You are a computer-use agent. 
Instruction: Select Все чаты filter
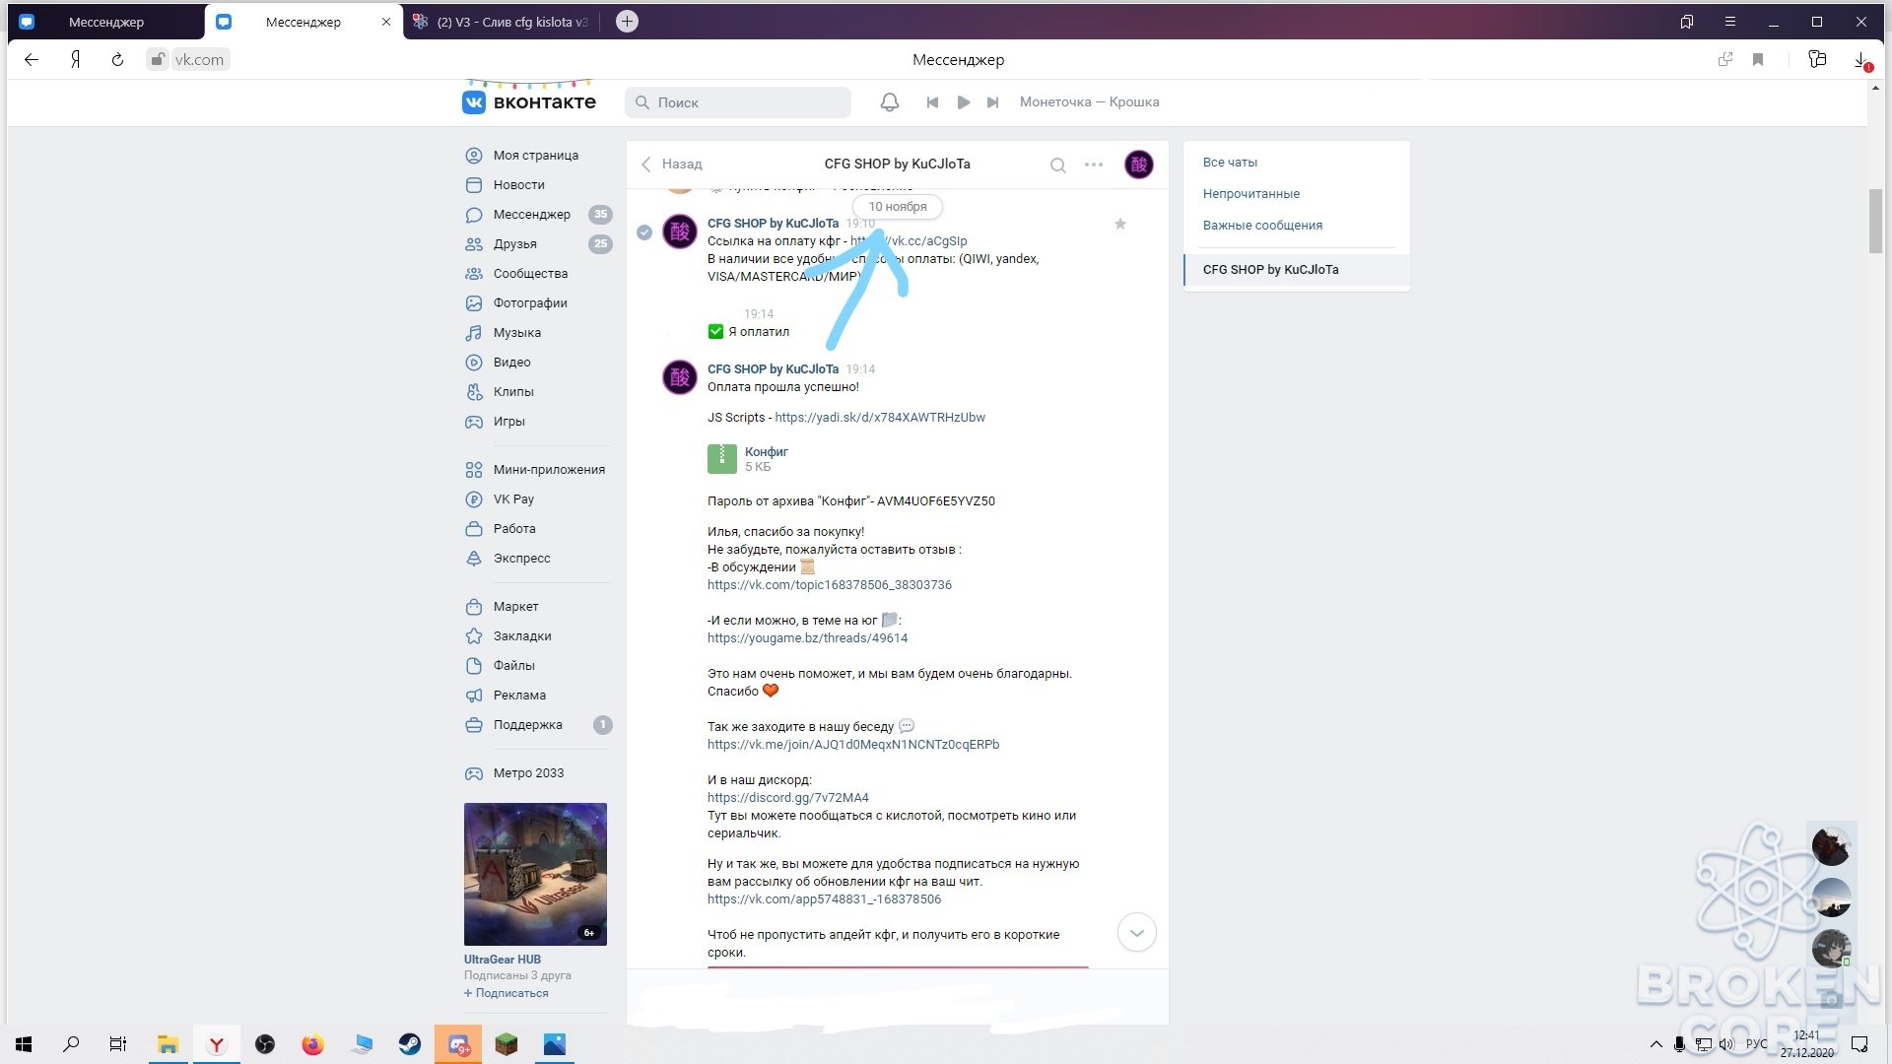(x=1230, y=163)
